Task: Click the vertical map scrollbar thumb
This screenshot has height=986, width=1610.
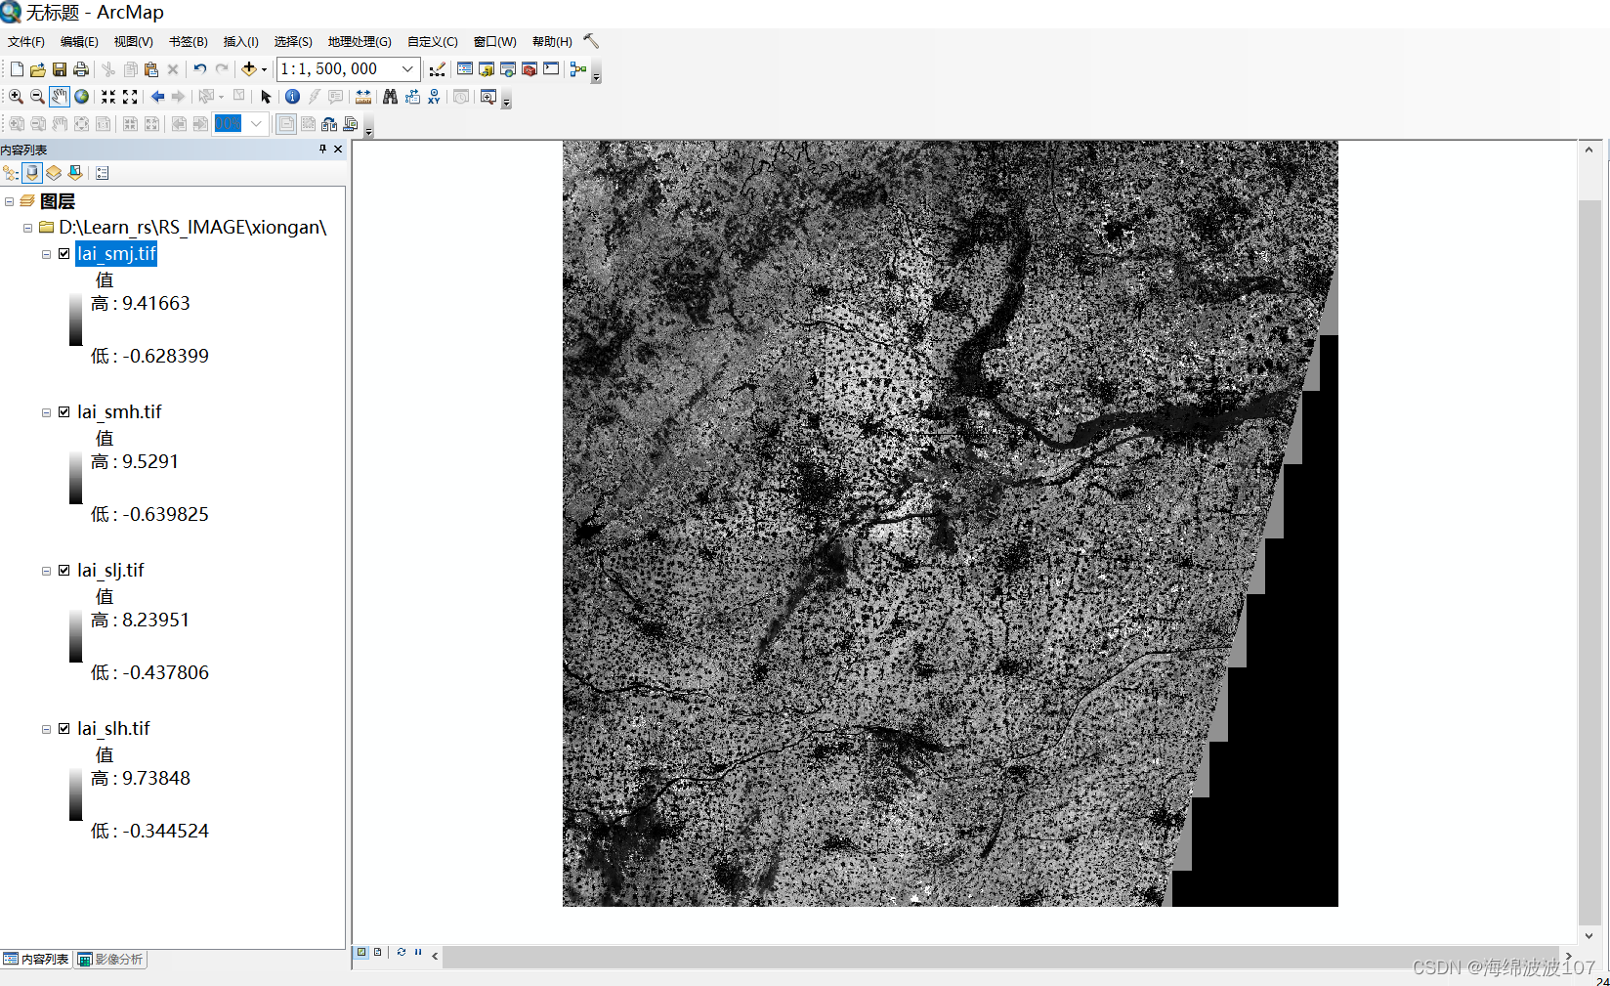Action: tap(1589, 562)
